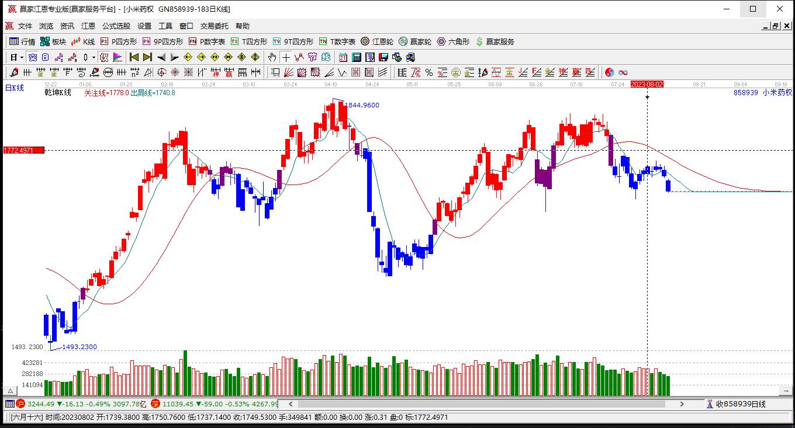Toggle the crosshair cursor tool

[286, 57]
